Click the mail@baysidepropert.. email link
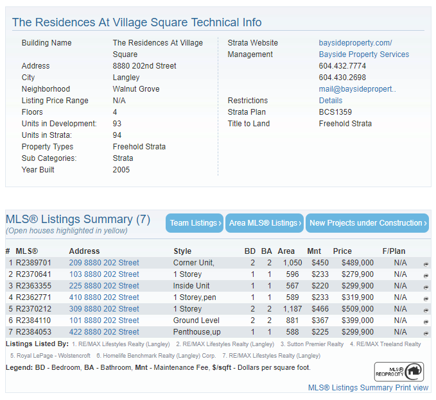The image size is (436, 400). [x=357, y=89]
